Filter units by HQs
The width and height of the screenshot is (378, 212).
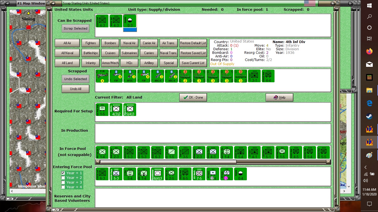tap(130, 63)
